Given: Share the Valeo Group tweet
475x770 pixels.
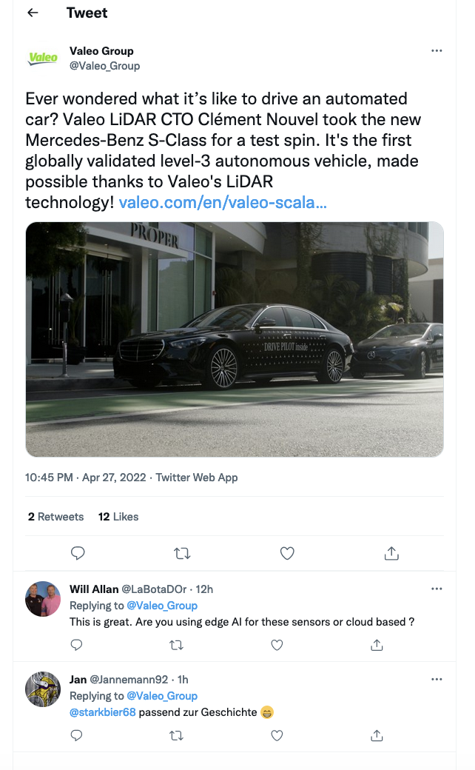Looking at the screenshot, I should click(392, 553).
